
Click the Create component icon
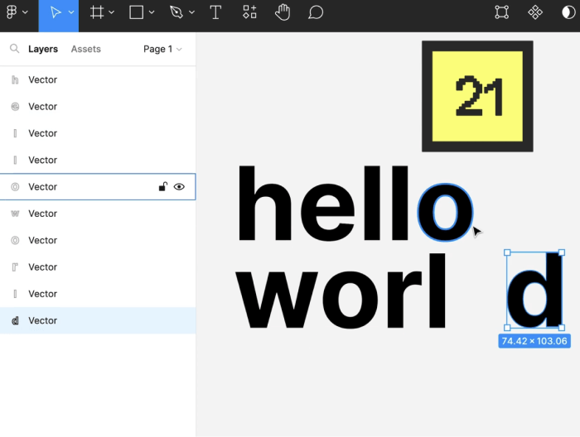535,12
